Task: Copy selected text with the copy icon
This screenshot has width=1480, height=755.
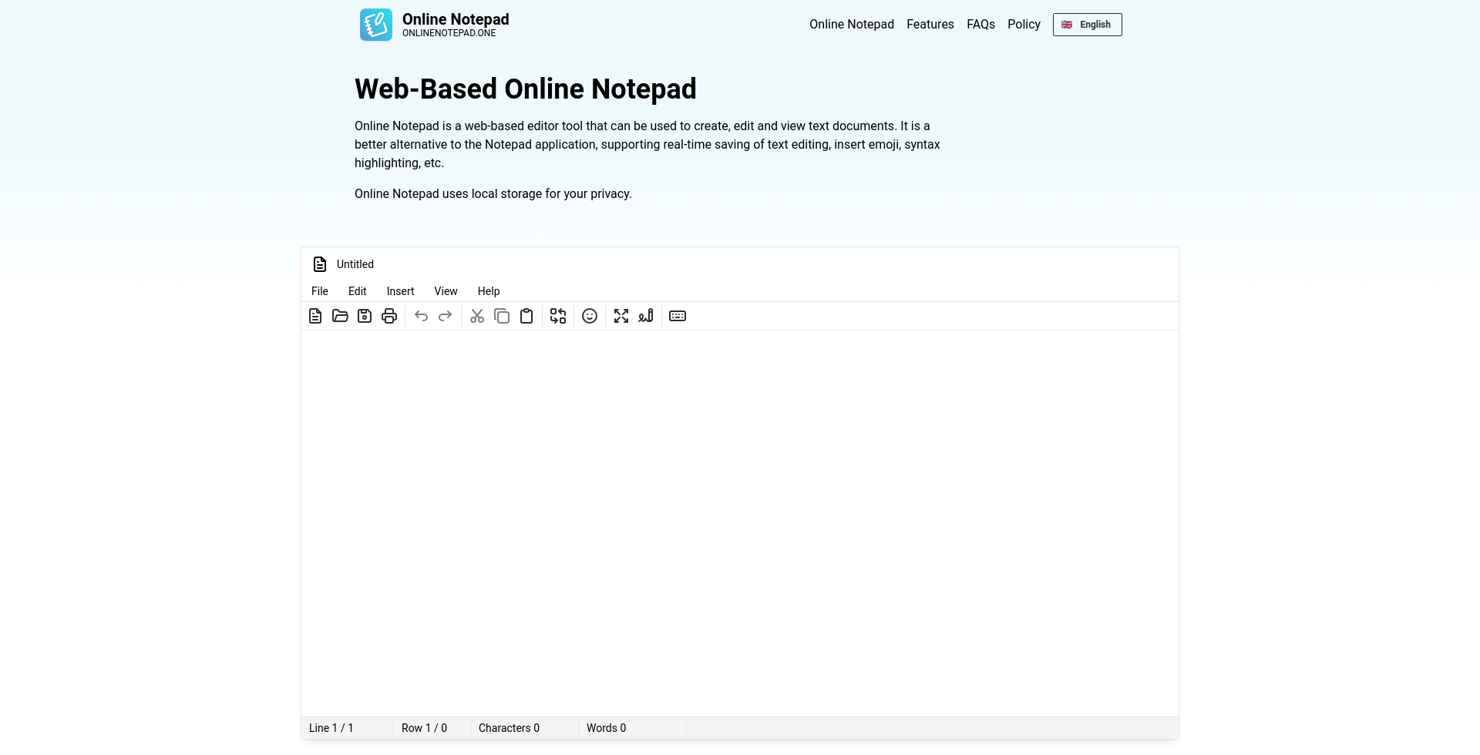Action: pyautogui.click(x=502, y=316)
